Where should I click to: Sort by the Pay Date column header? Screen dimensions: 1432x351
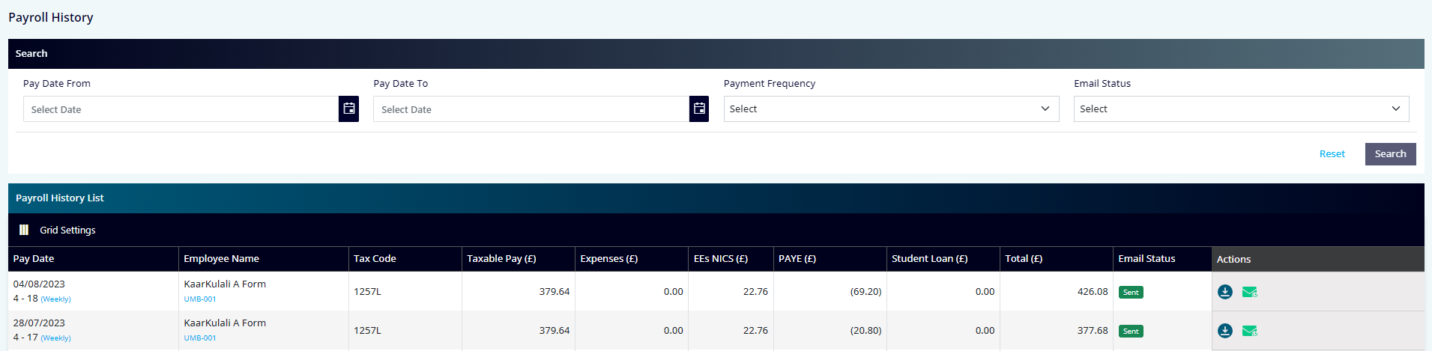pos(34,258)
